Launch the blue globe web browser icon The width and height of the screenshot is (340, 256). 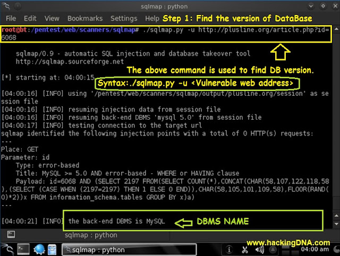tap(39, 250)
